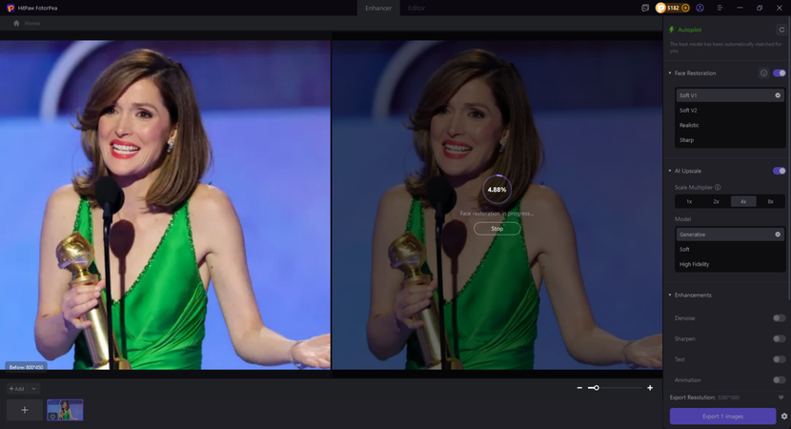Viewport: 791px width, 429px height.
Task: Enable the Animation switch
Action: [779, 380]
